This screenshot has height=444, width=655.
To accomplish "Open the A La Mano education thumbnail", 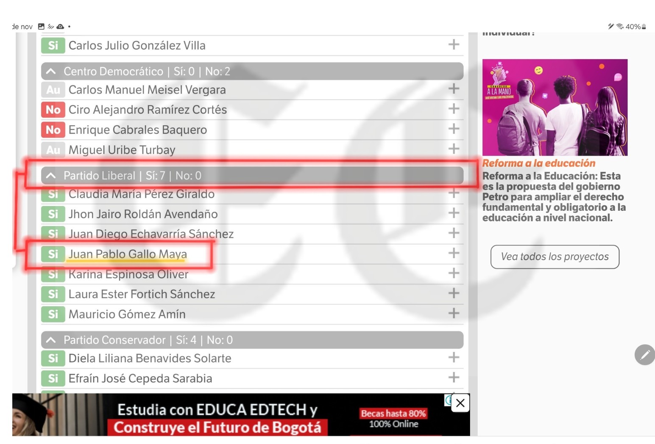I will [x=555, y=108].
